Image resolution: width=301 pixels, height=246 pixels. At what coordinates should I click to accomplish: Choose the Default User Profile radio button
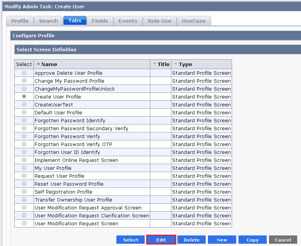[24, 112]
